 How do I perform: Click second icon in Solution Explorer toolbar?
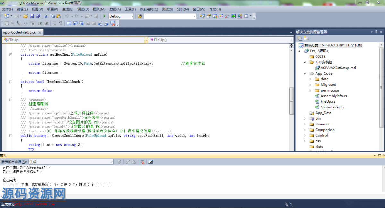tap(306, 38)
